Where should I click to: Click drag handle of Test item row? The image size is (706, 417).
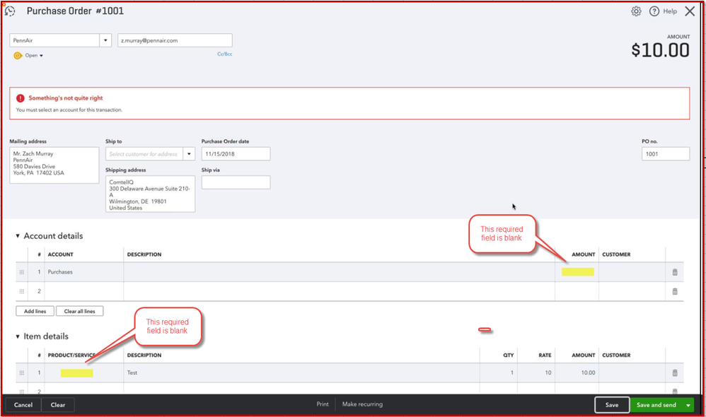click(22, 373)
